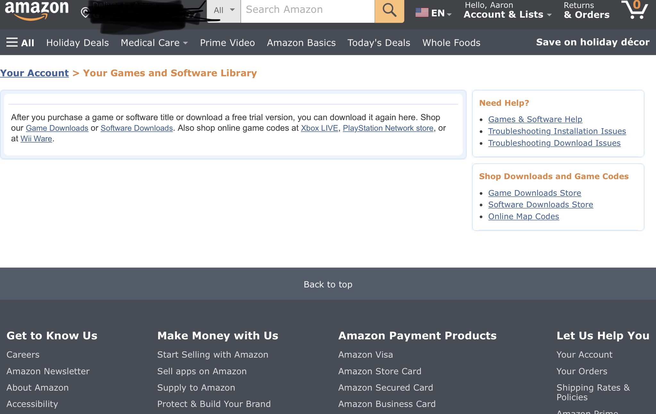This screenshot has height=414, width=656.
Task: Click Your Account breadcrumb link
Action: 34,73
